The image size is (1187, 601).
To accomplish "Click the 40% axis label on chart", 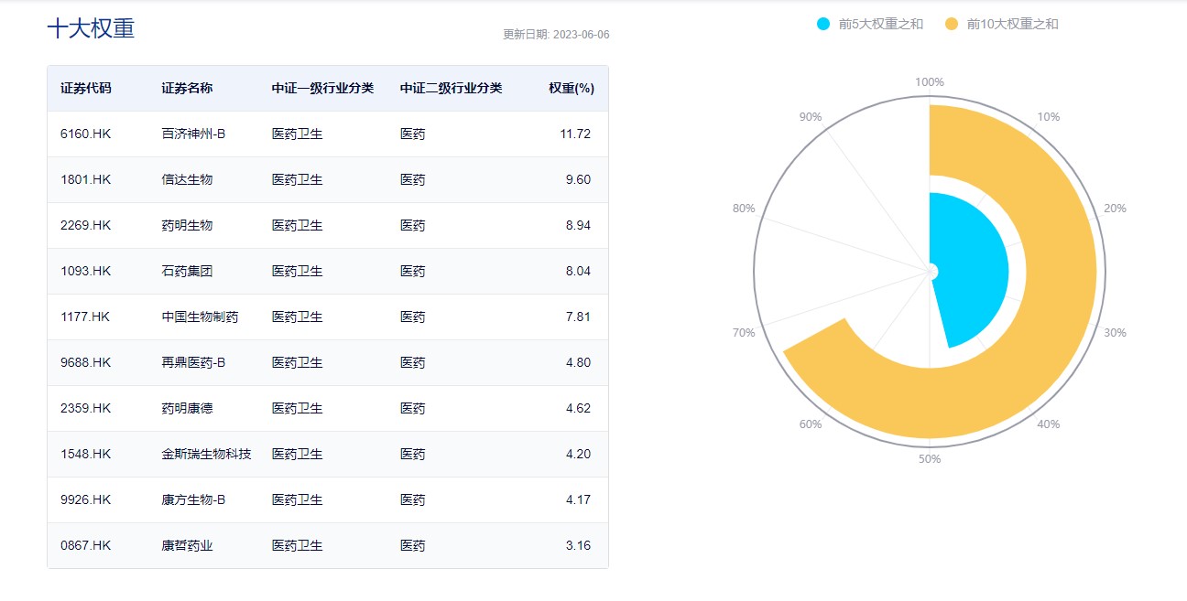I will pos(1049,424).
